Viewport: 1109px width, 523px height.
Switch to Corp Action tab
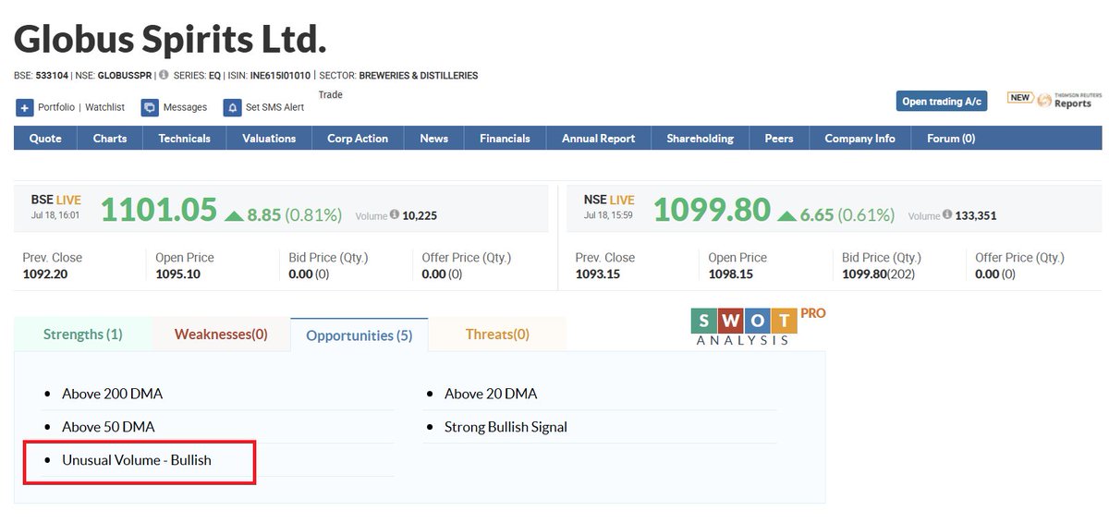(358, 139)
